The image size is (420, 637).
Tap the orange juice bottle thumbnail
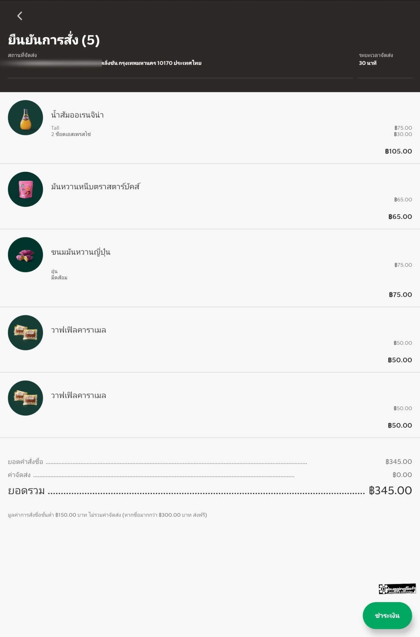tap(25, 118)
